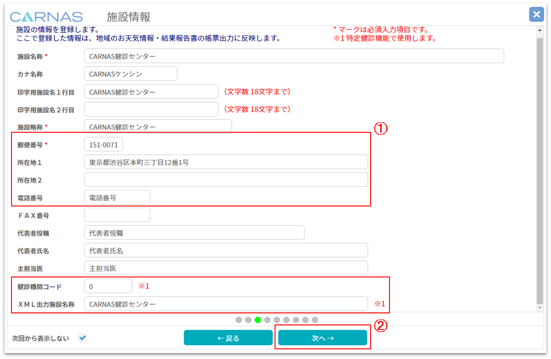
Task: Click the ここで登録した情報は description line
Action: pyautogui.click(x=148, y=38)
